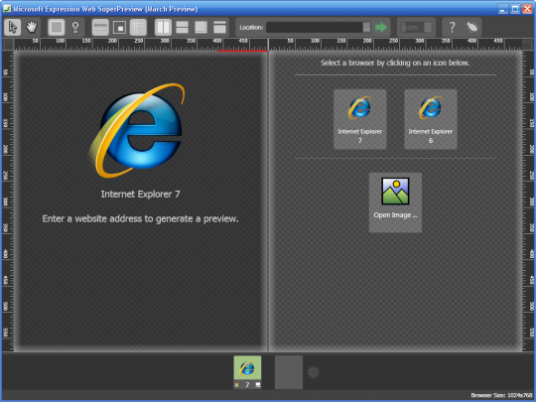Switch to single browser layout
536x402 pixels.
[x=219, y=27]
